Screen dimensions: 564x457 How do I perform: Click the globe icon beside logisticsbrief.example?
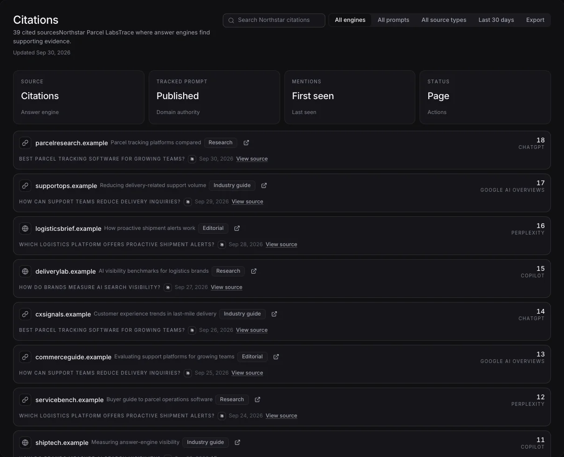(x=25, y=228)
